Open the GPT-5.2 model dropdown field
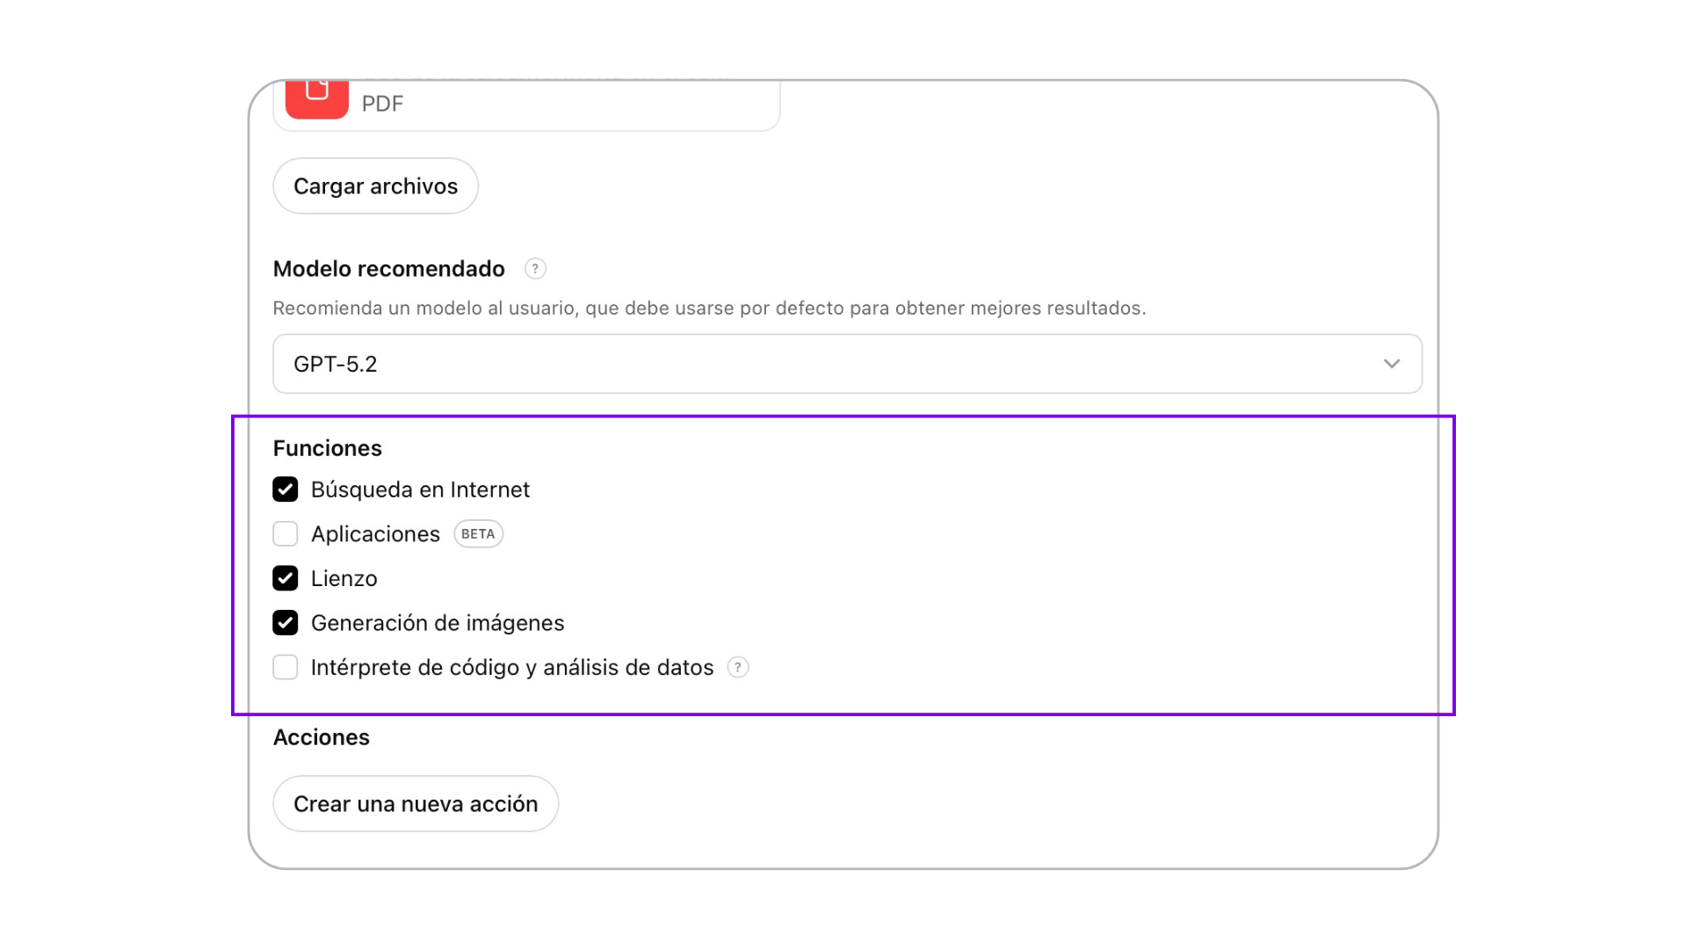Viewport: 1687px width, 949px height. (826, 364)
